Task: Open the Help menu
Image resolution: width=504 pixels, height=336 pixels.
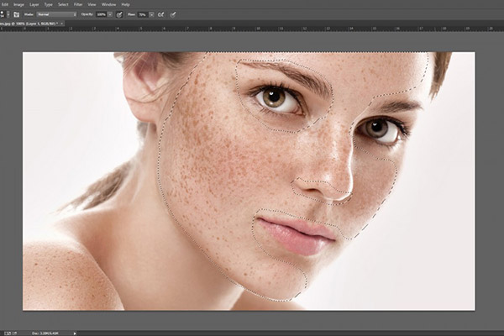Action: [x=125, y=4]
